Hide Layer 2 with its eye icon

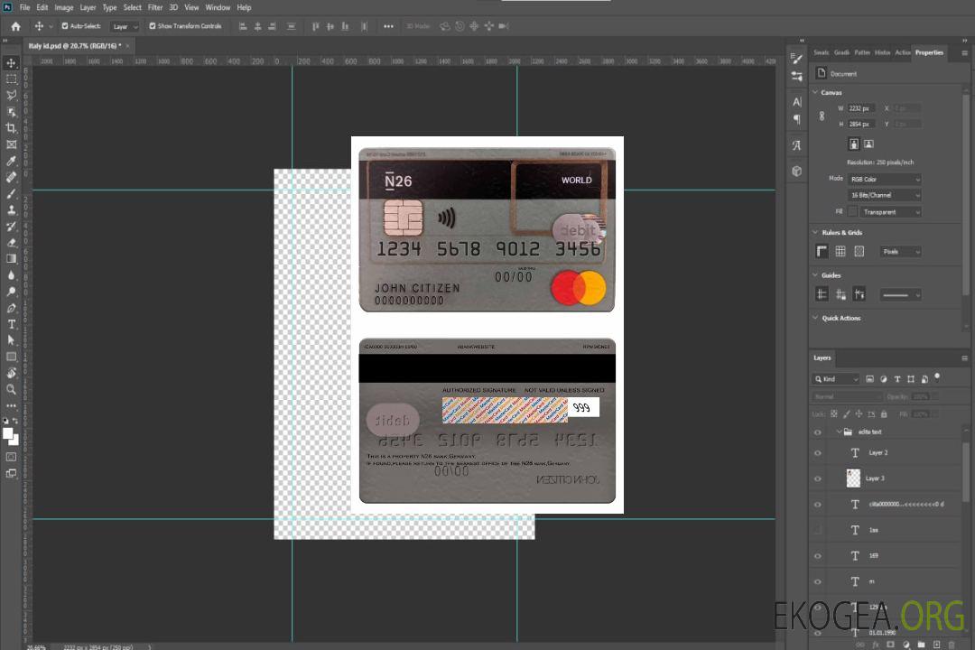click(x=818, y=453)
